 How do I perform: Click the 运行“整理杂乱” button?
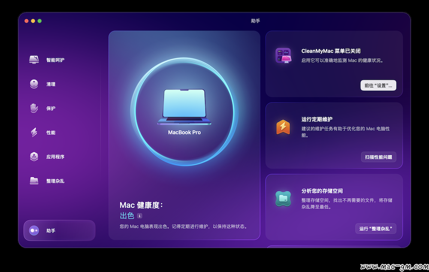[x=376, y=229]
